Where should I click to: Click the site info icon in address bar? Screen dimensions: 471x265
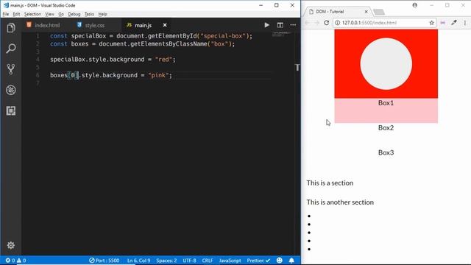tap(337, 23)
